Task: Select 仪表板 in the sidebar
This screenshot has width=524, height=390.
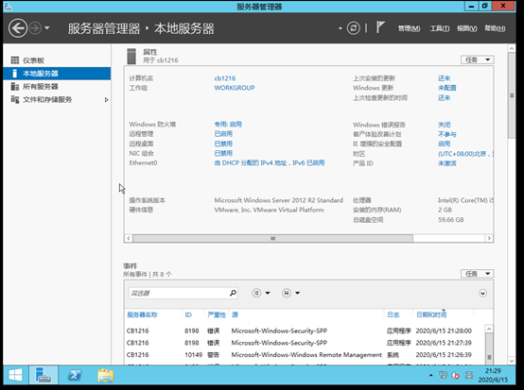Action: tap(57, 60)
